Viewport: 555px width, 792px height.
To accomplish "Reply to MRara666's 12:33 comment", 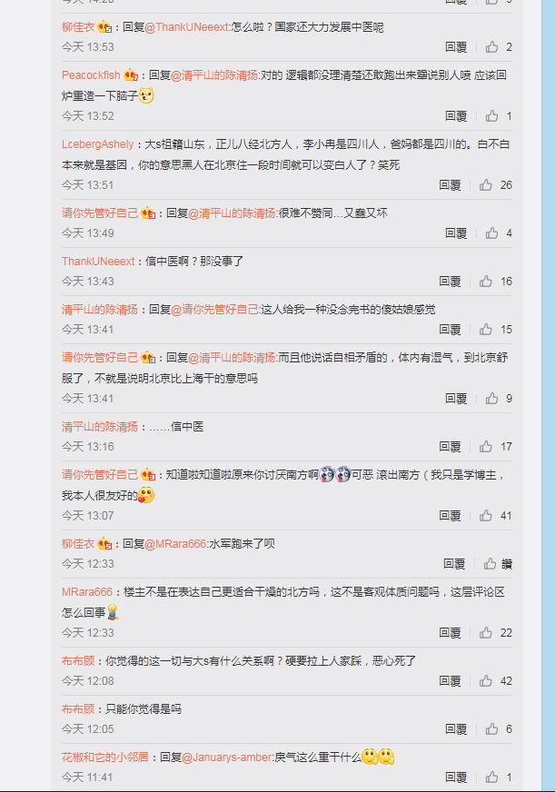I will coord(450,633).
